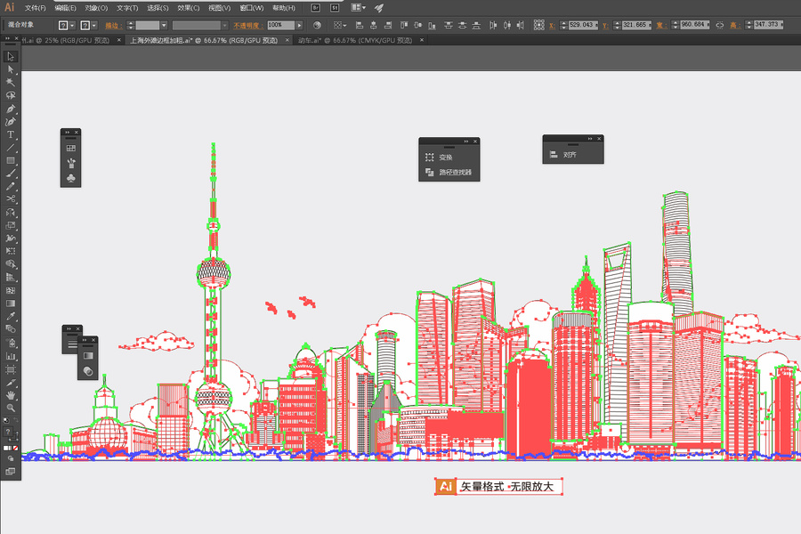Screen dimensions: 801x534
Task: Select the Pencil tool
Action: tap(10, 186)
